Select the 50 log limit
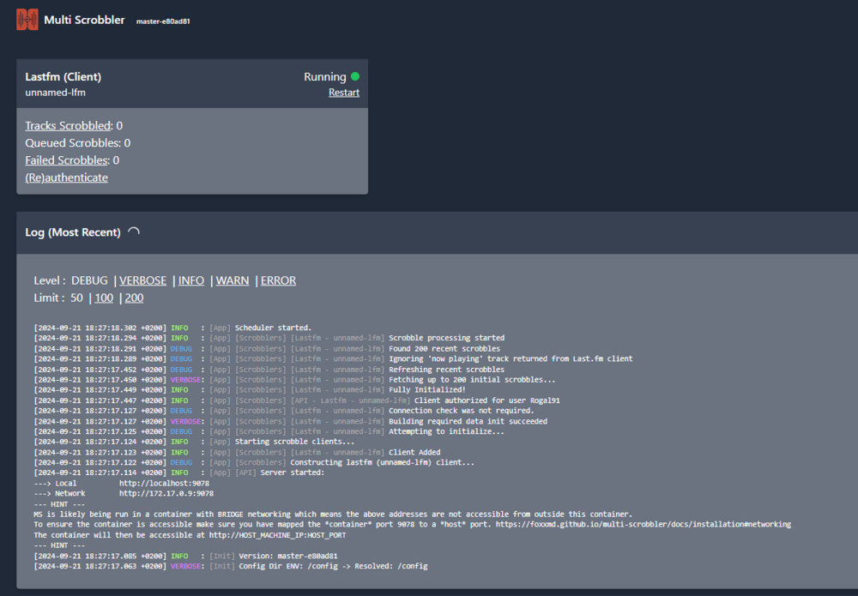This screenshot has width=858, height=596. [76, 298]
